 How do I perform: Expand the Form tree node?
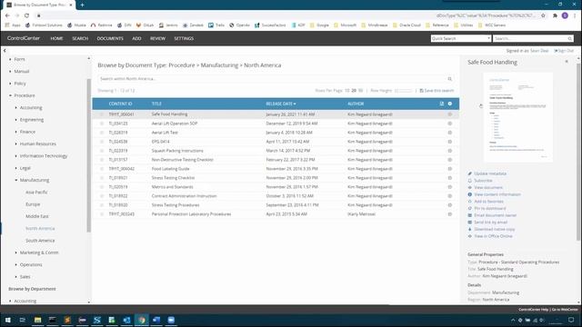click(x=10, y=59)
